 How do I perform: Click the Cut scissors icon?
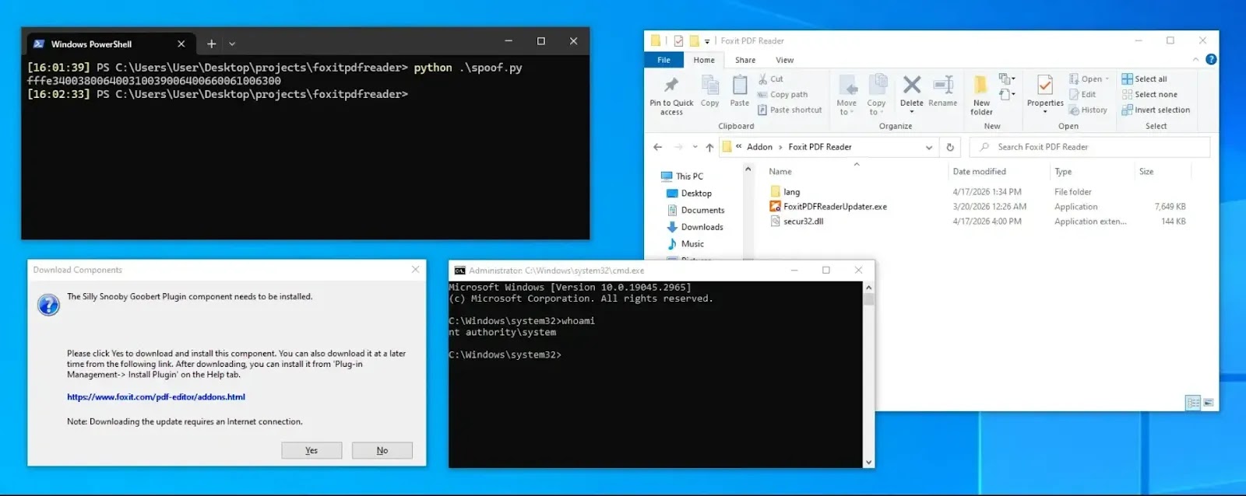click(x=763, y=79)
